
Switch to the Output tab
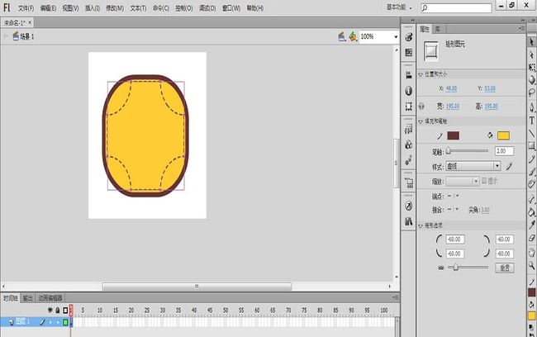tap(27, 298)
